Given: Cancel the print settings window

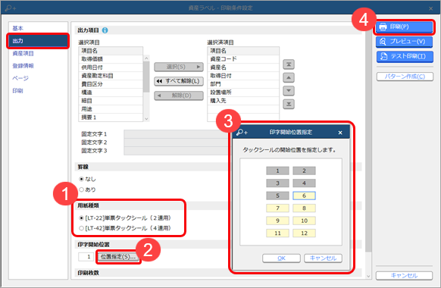Looking at the screenshot, I should coord(404,275).
